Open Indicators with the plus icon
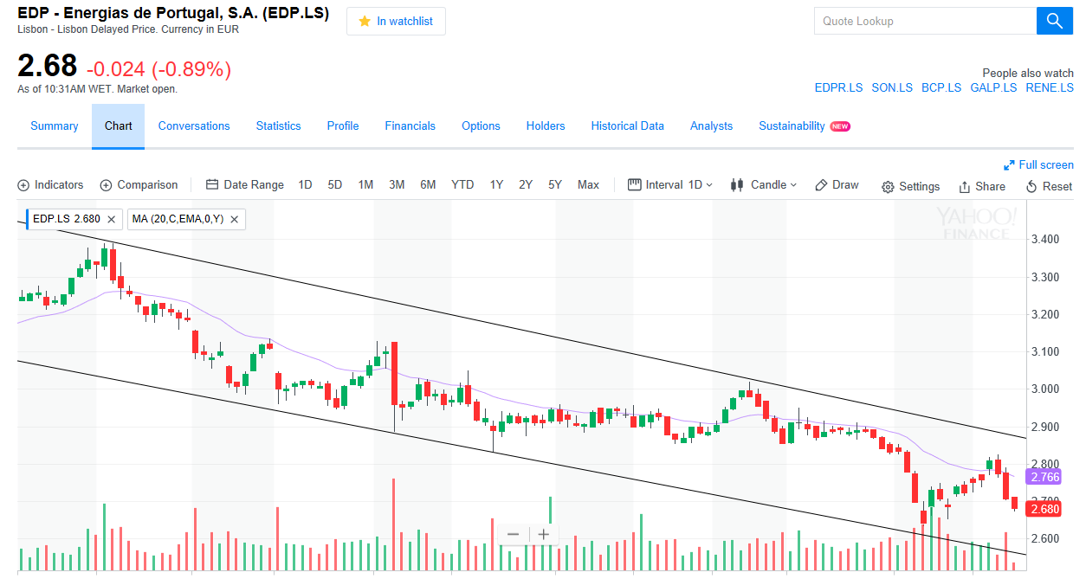Viewport: 1086px width, 579px height. tap(51, 185)
